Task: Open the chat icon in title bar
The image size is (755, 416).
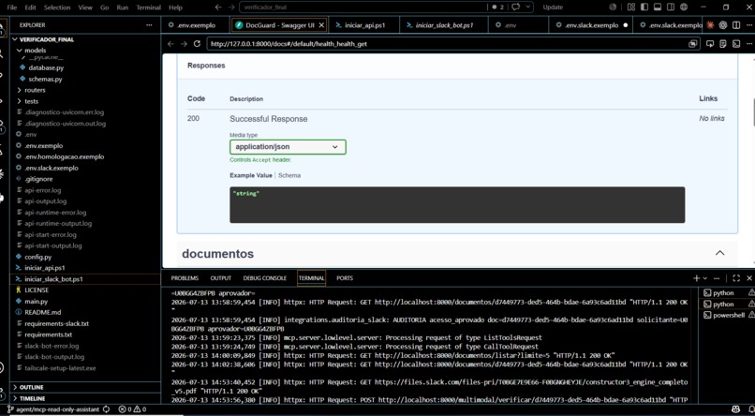Action: [516, 7]
